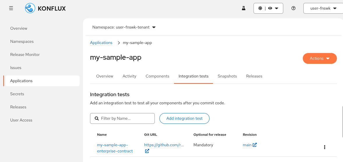Open the help question mark icon

(x=293, y=8)
